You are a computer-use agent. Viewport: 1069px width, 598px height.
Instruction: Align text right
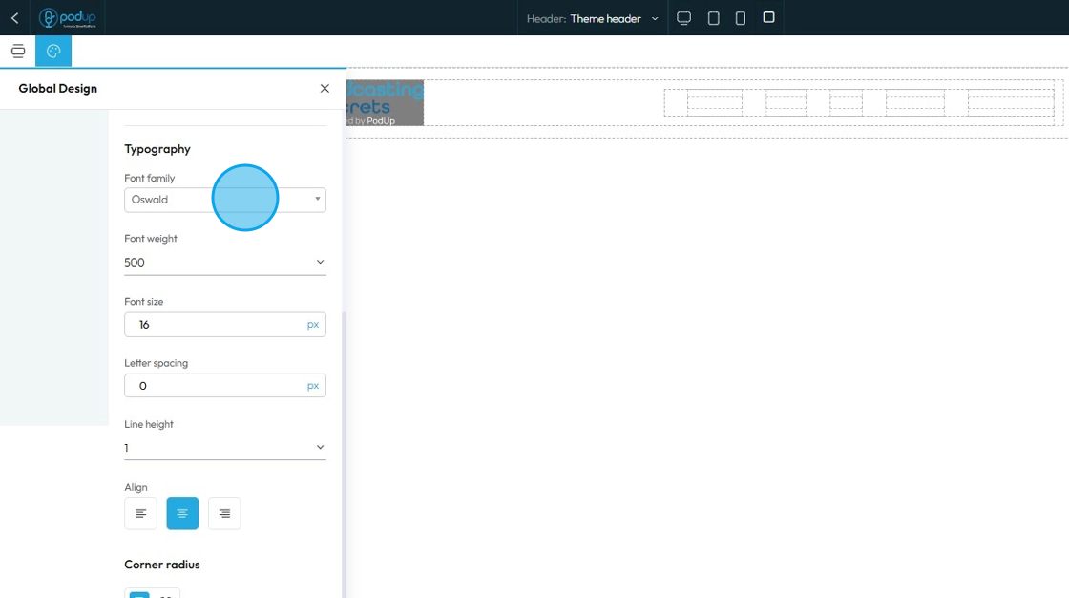[224, 513]
